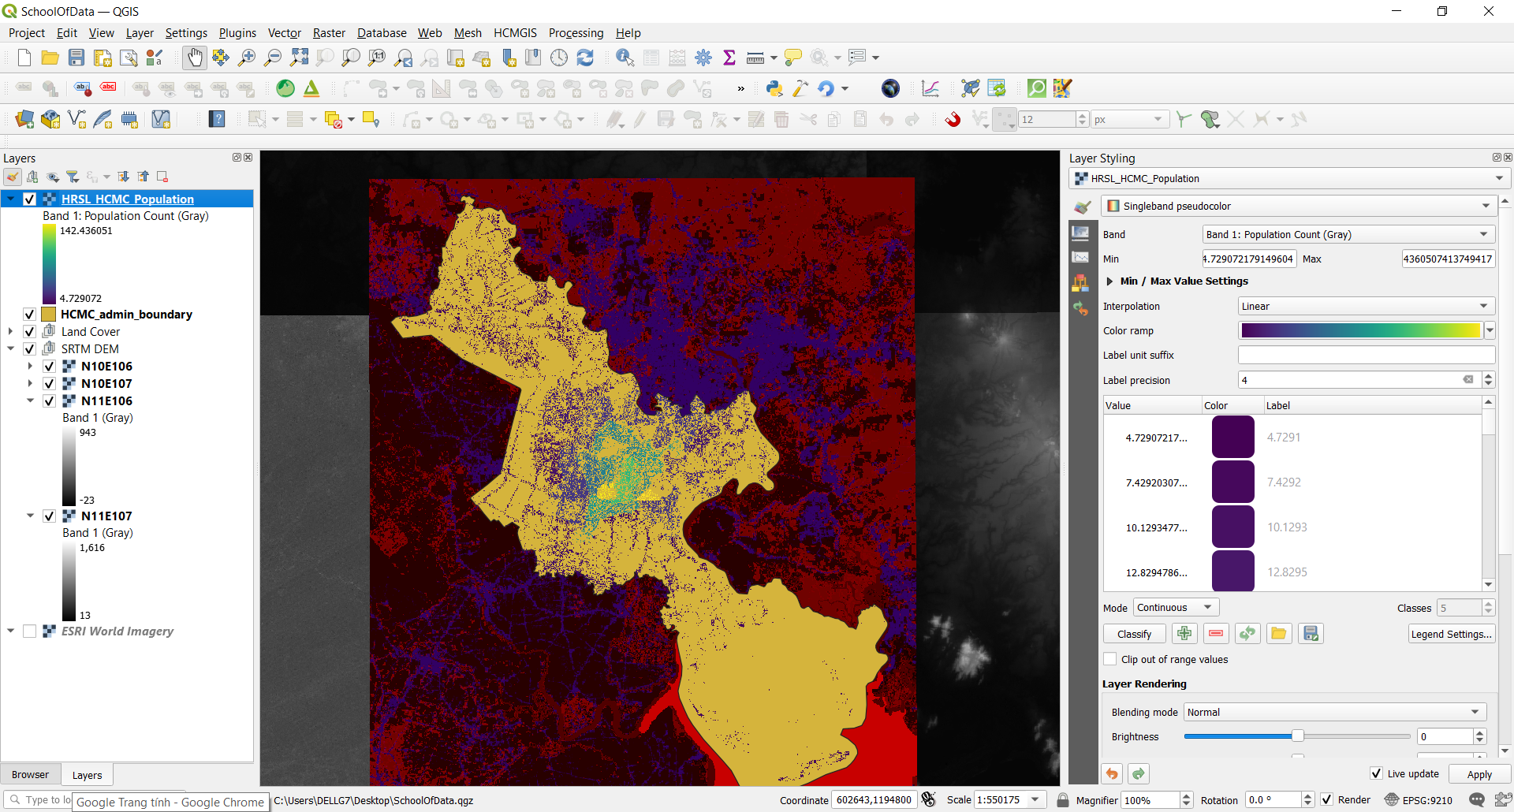Click the Zoom Out magnifier tool

point(273,58)
